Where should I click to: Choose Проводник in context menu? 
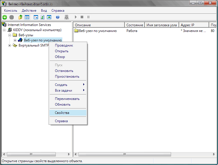point(68,45)
